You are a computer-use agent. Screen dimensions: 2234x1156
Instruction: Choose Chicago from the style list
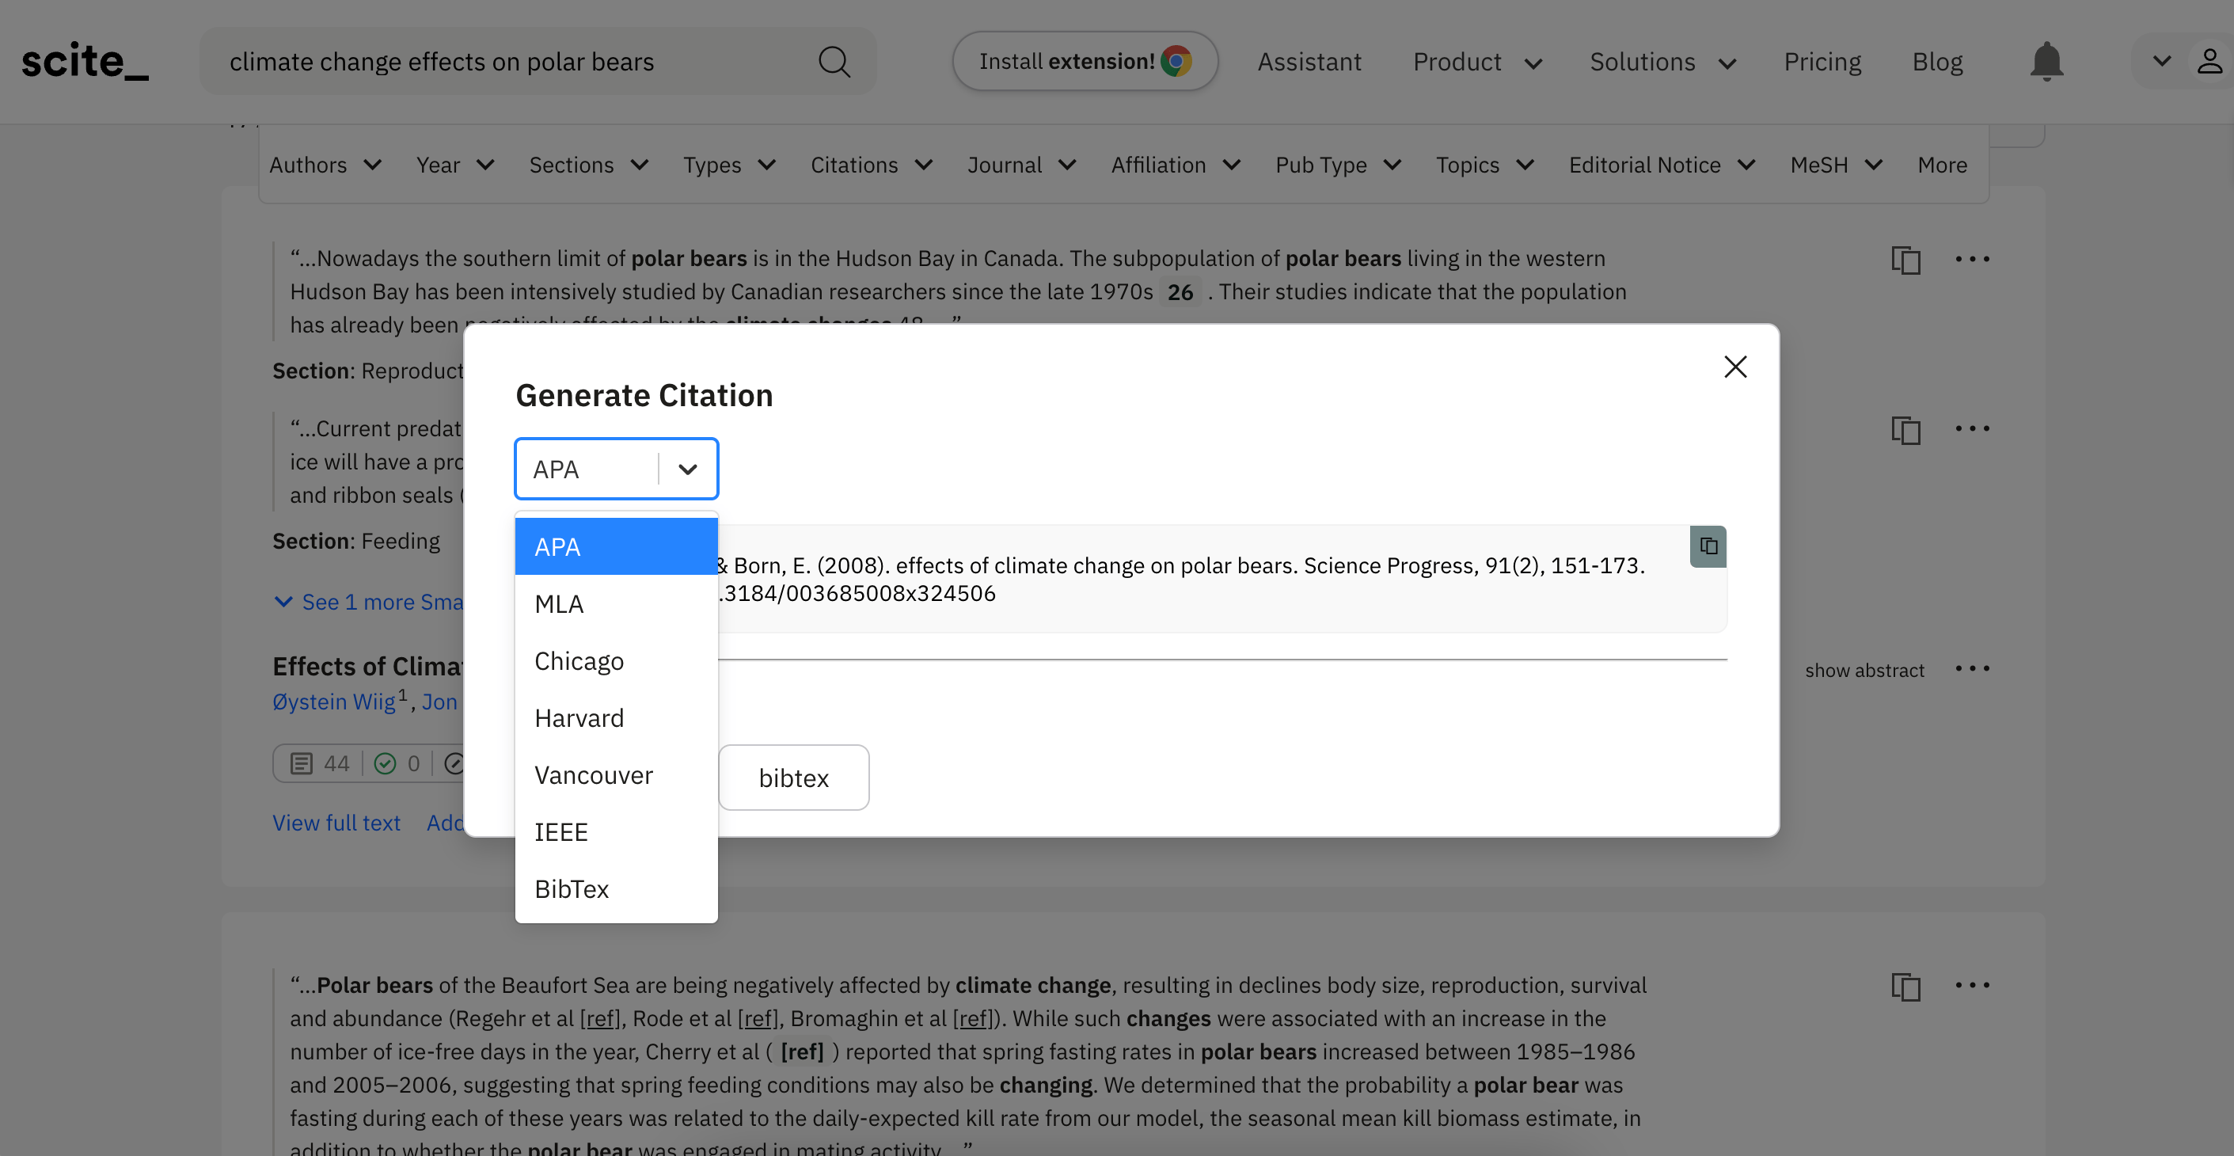579,662
